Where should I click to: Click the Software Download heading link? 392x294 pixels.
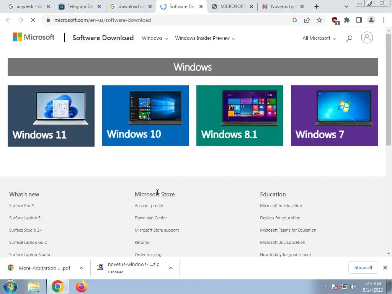click(103, 38)
